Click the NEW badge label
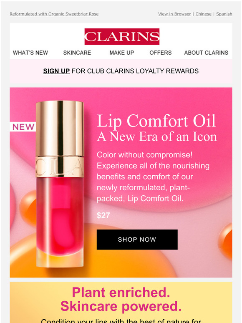The height and width of the screenshot is (323, 242). (x=23, y=127)
